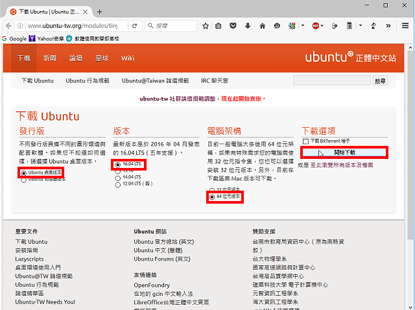The width and height of the screenshot is (415, 310).
Task: Expand the Adblock Plus dropdown arrow
Action: (322, 26)
